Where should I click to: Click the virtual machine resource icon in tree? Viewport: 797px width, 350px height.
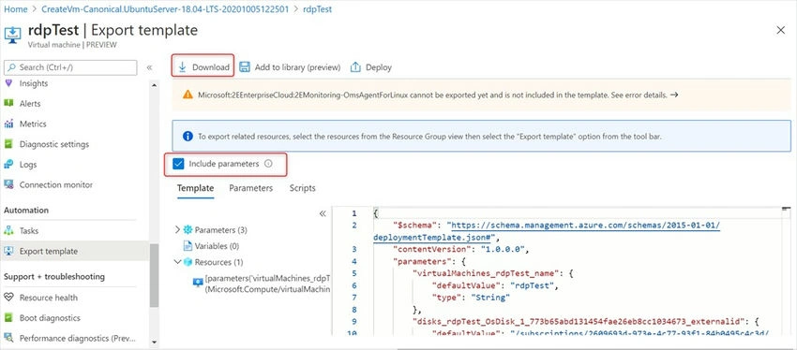pos(198,283)
